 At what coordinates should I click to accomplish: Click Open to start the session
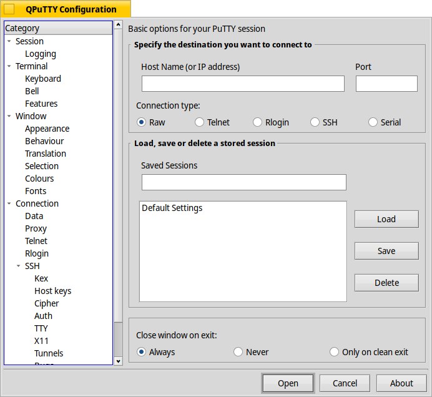(x=288, y=383)
